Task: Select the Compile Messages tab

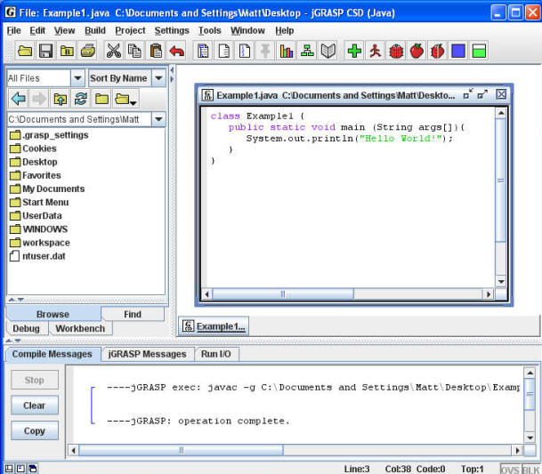Action: (x=53, y=354)
